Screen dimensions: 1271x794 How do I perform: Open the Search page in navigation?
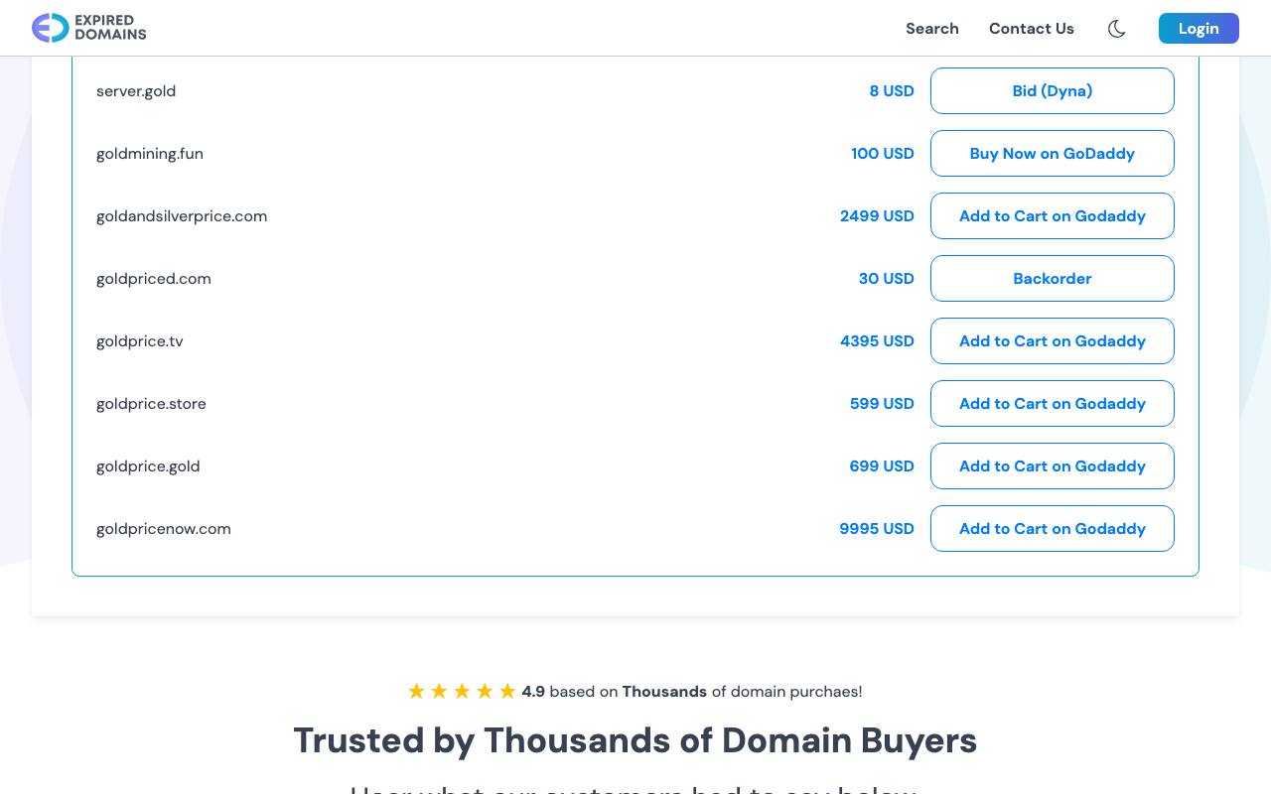coord(932,29)
